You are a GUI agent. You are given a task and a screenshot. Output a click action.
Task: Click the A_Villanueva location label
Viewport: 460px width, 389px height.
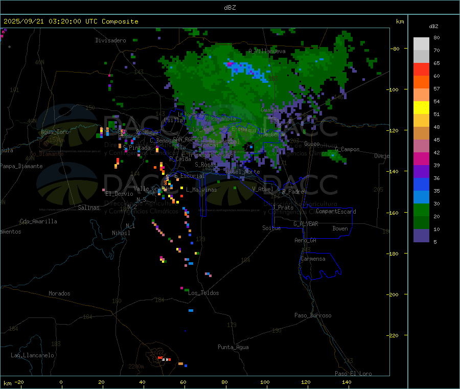[x=267, y=51]
